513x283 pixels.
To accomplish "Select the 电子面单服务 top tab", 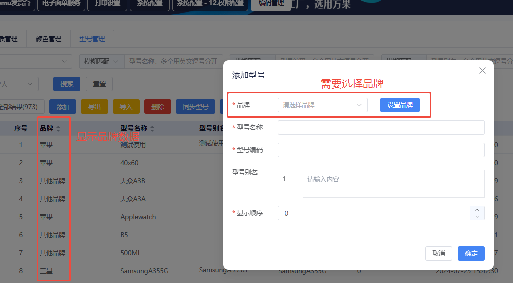I will [x=61, y=3].
